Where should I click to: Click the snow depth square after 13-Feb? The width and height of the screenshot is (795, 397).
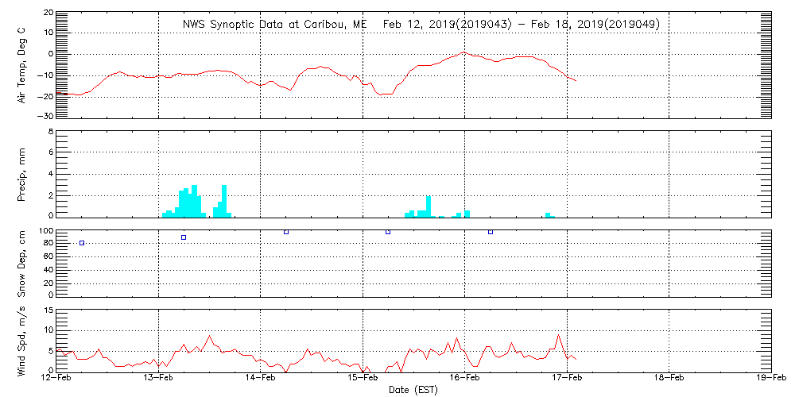(184, 237)
